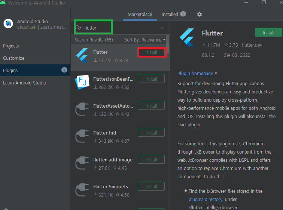Click the large Flutter logo in details
The width and height of the screenshot is (283, 210).
[x=187, y=37]
